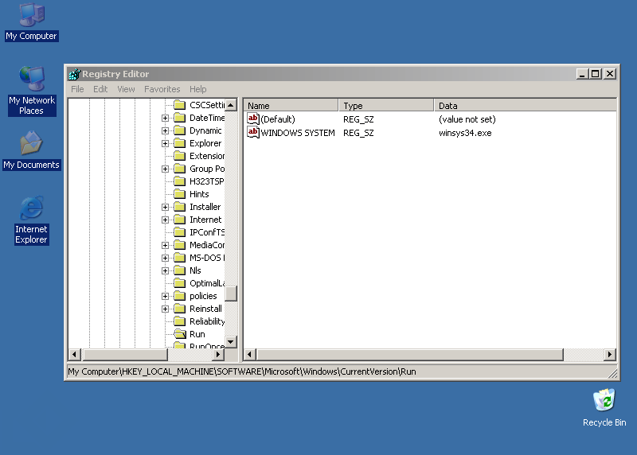The image size is (637, 455).
Task: Expand the Group Policy registry key
Action: pyautogui.click(x=165, y=169)
